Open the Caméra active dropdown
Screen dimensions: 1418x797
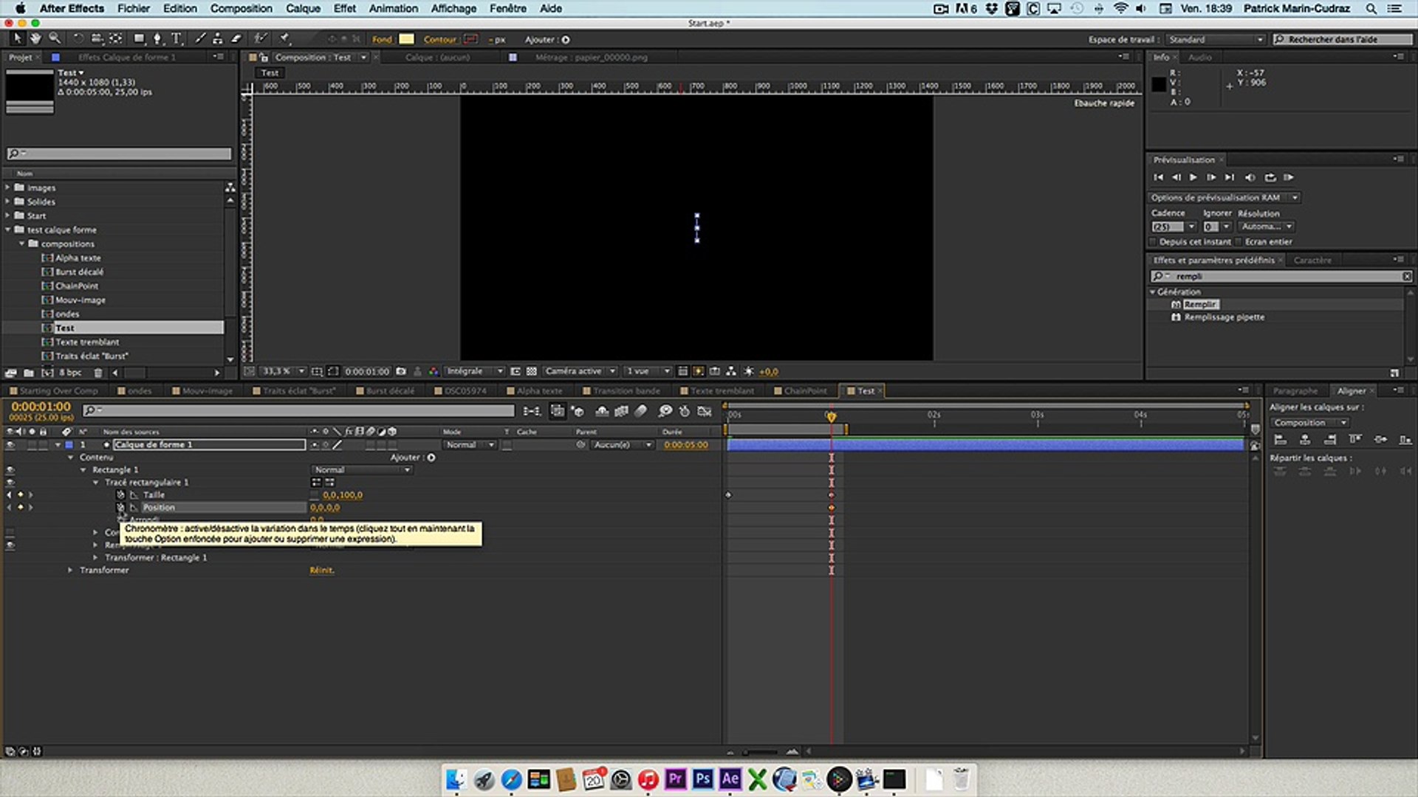click(580, 371)
